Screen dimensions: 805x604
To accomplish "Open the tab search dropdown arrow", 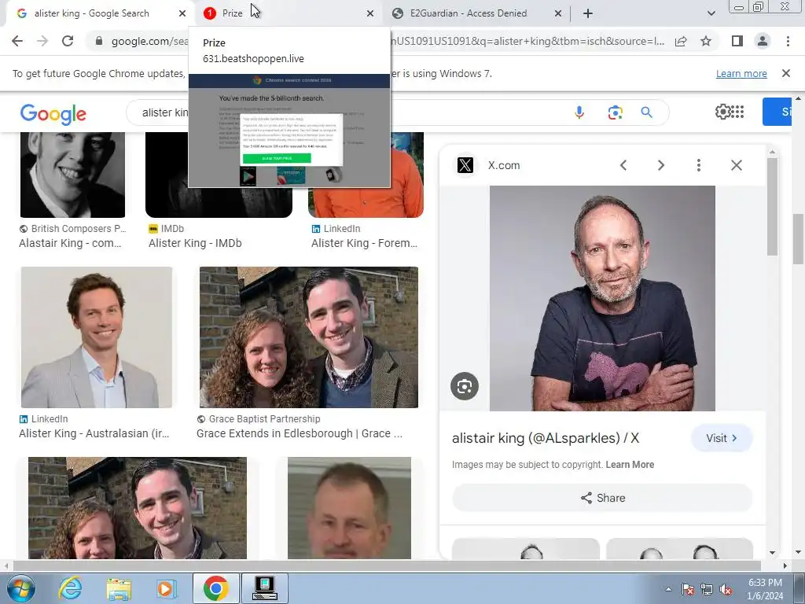I will pos(711,13).
